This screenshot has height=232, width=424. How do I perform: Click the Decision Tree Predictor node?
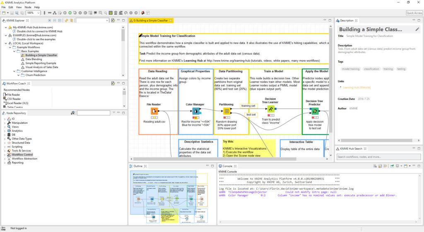pos(315,111)
